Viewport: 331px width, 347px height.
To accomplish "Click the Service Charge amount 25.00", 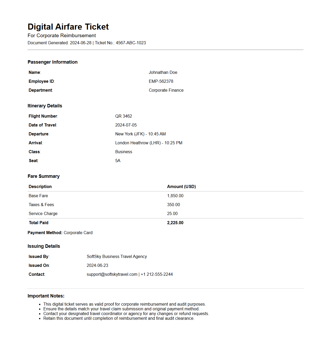I will pos(172,214).
